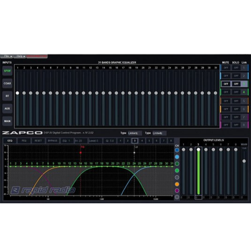The image size is (251, 251).
Task: Select the gray CH circle just below the magenta one
Action: tap(177, 197)
